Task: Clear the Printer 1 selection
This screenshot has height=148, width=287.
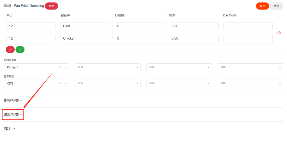Action: (59, 67)
